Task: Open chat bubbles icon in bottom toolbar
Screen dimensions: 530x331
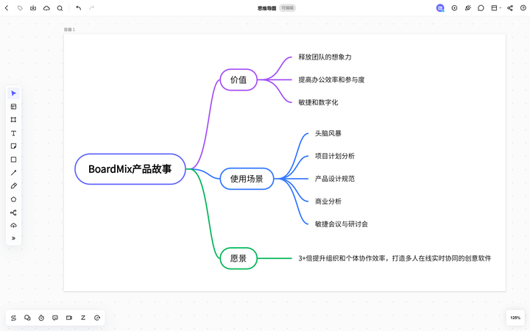Action: point(27,318)
